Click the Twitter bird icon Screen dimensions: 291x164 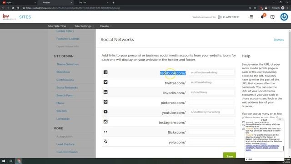tap(105, 82)
